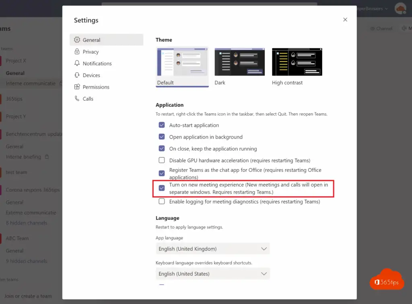Enable Disable GPU hardware acceleration checkbox
This screenshot has width=412, height=304.
pyautogui.click(x=162, y=160)
